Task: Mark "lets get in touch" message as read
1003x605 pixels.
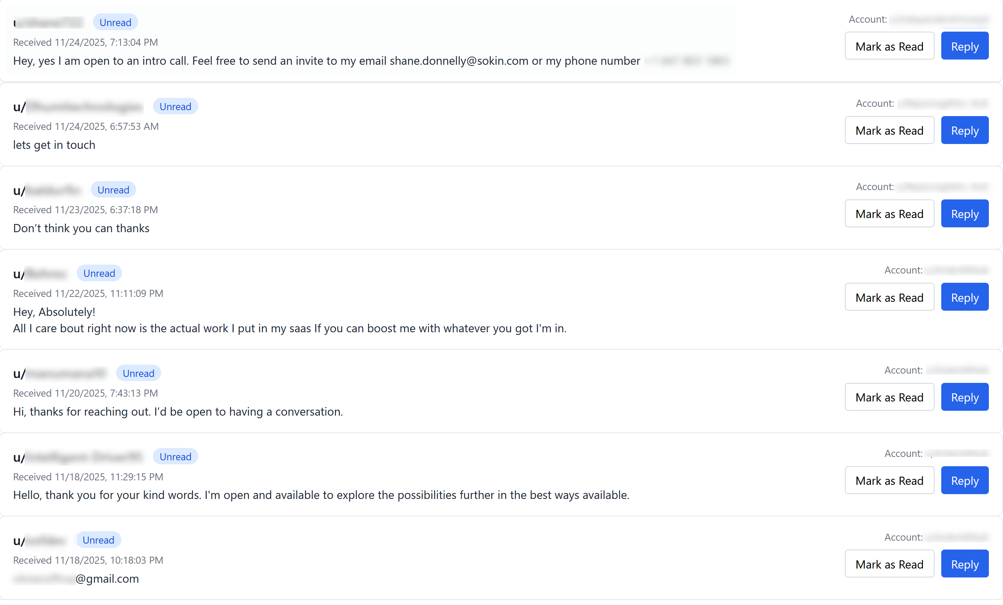Action: coord(889,130)
